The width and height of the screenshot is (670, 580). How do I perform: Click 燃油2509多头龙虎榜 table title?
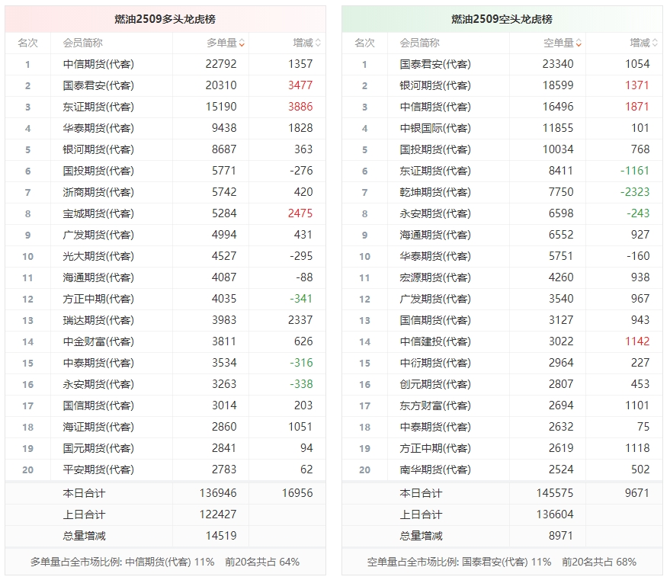tap(165, 19)
